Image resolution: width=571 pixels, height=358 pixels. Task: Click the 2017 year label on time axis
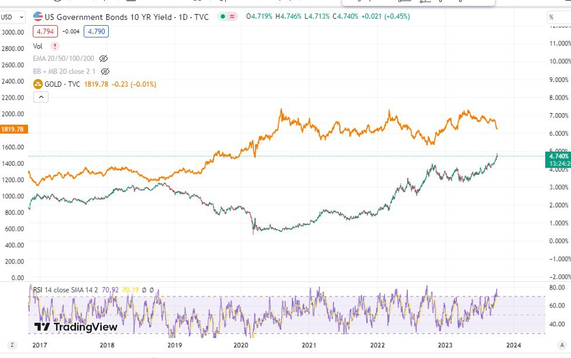(40, 345)
